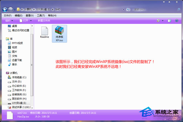The image size is (183, 122).
Task: Click the 大小 3.88 GB entry
Action: coord(42,117)
